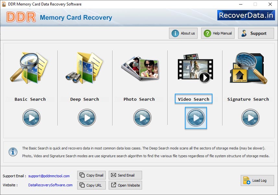
Task: Minimize the application window
Action: [241, 4]
